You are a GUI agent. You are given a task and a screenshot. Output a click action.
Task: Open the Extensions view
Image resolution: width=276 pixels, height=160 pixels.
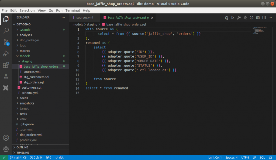6,65
